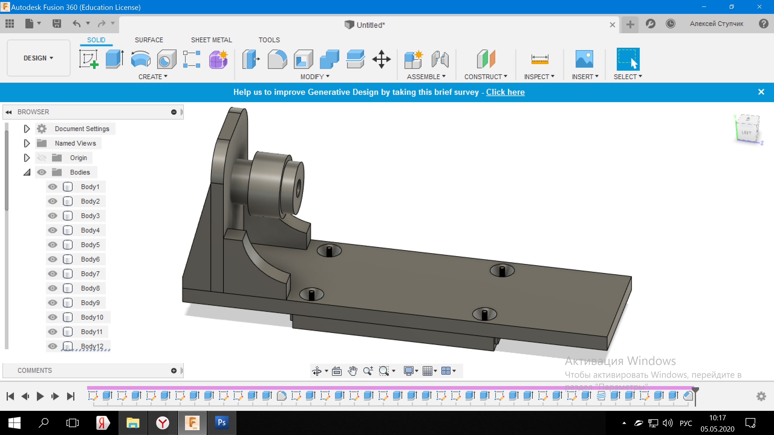Click the Fillet tool in Modify
The image size is (774, 435).
pyautogui.click(x=277, y=59)
